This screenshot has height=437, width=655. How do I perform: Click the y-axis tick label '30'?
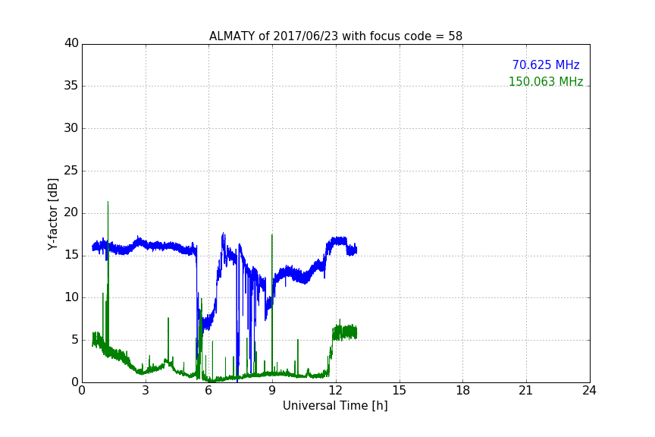(x=71, y=128)
